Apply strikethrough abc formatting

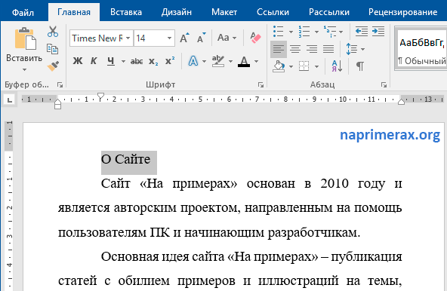tap(137, 61)
